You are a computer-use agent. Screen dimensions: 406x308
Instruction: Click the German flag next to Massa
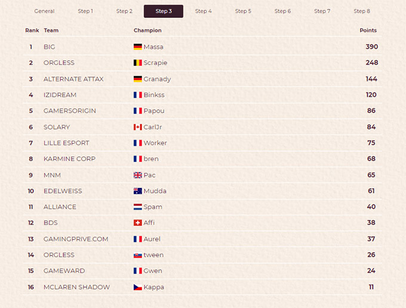(x=138, y=47)
